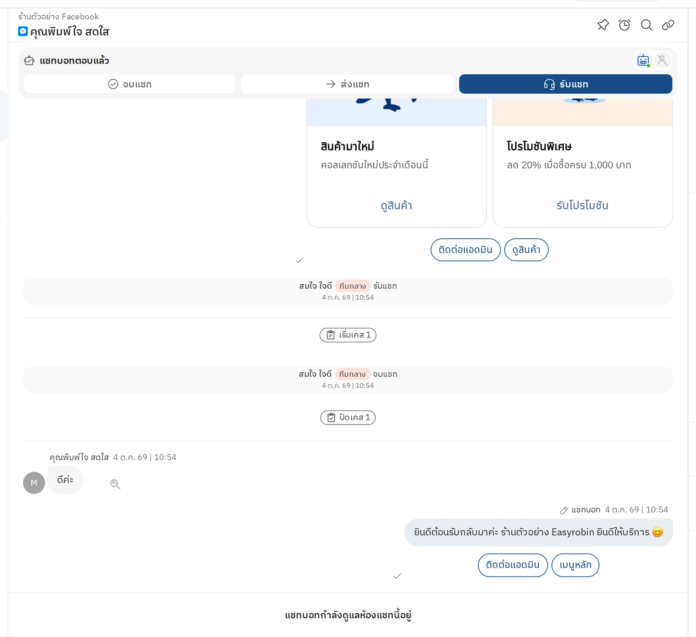Click the โปรโมชันพิเศษ card image

[x=582, y=112]
